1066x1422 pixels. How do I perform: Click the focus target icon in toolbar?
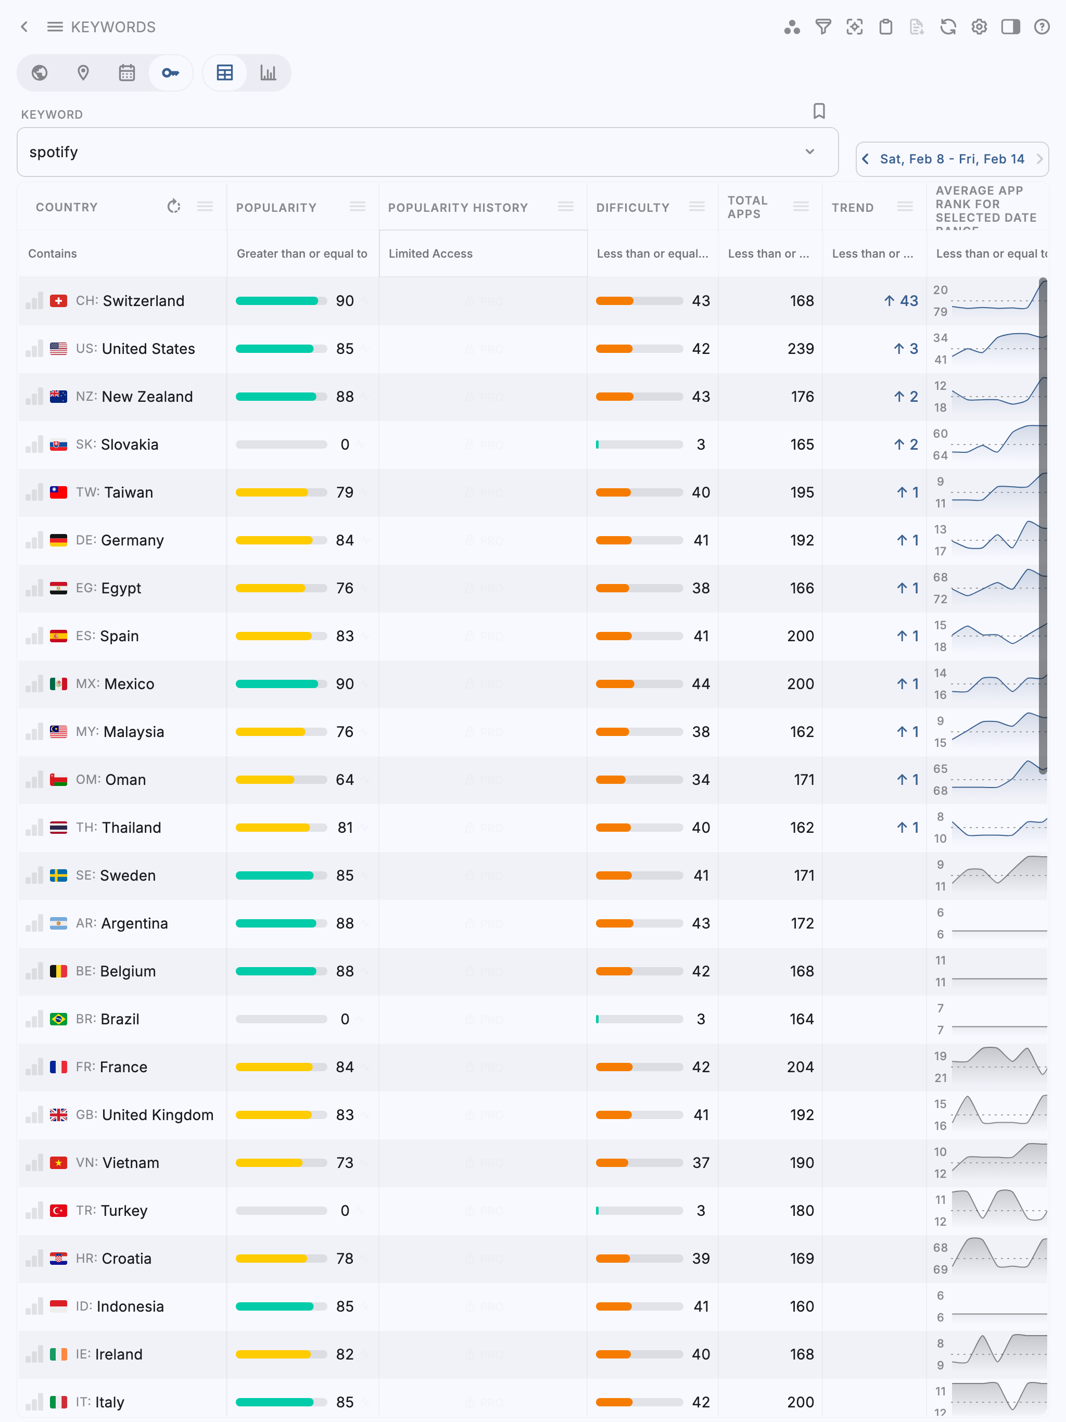(x=855, y=27)
